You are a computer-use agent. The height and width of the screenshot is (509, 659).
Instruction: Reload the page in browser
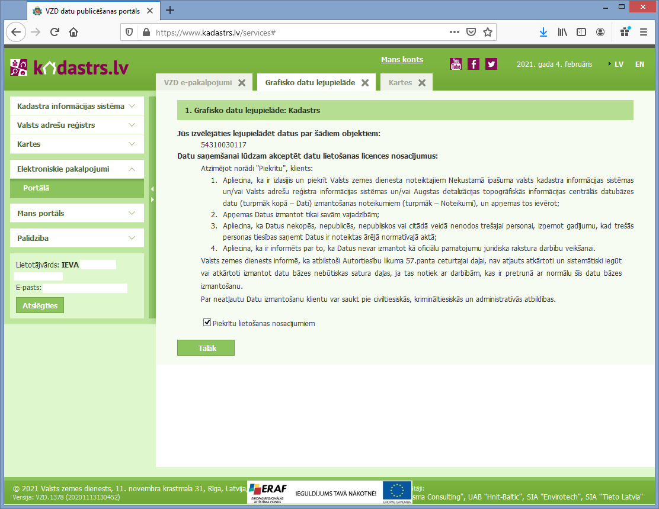(55, 33)
